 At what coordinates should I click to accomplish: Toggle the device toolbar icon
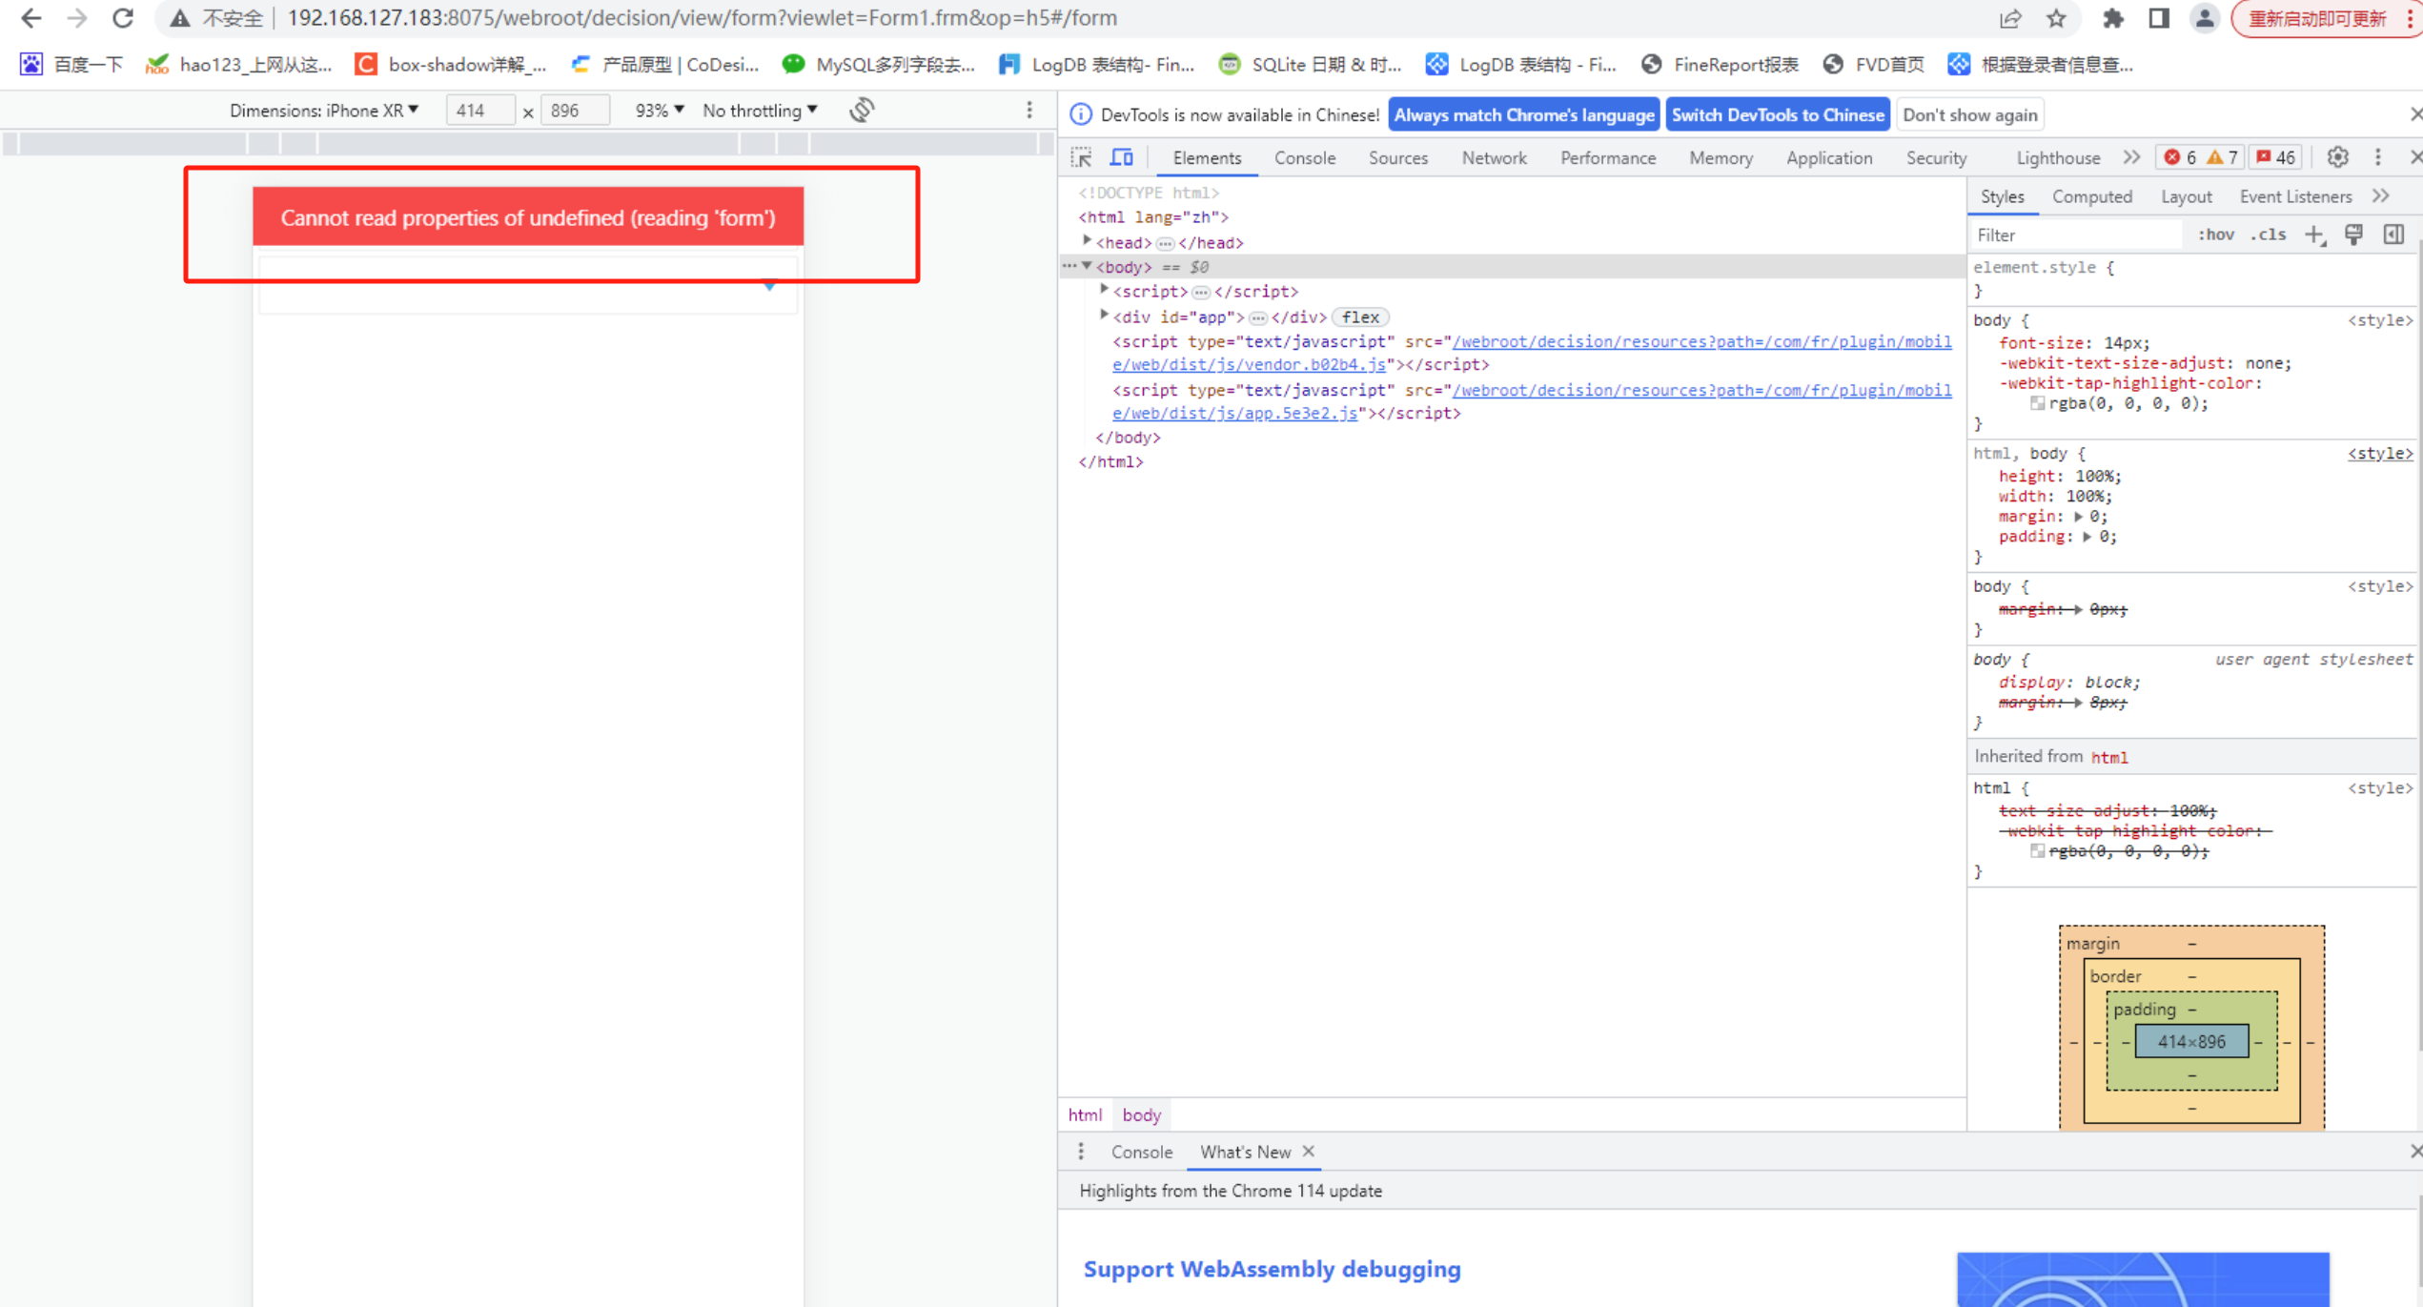tap(1122, 157)
